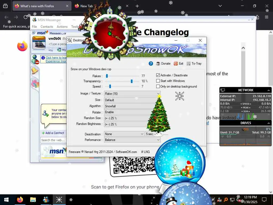Send DesktopSnowOK To-Tray
Viewport: 273px width, 205px height.
click(x=194, y=64)
